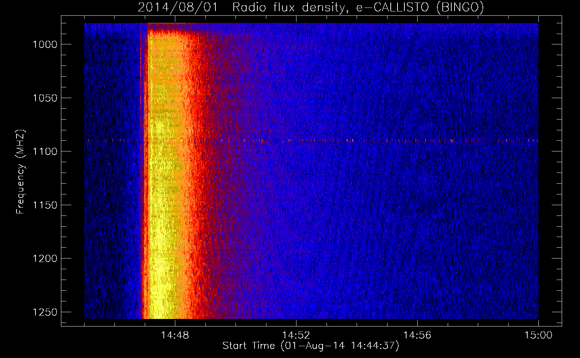Click the 14:48 time tick label
580x358 pixels.
[175, 335]
